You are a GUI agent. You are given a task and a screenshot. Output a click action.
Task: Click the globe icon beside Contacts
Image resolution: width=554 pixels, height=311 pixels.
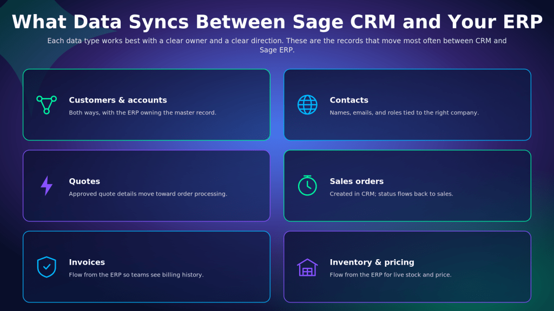pyautogui.click(x=307, y=105)
